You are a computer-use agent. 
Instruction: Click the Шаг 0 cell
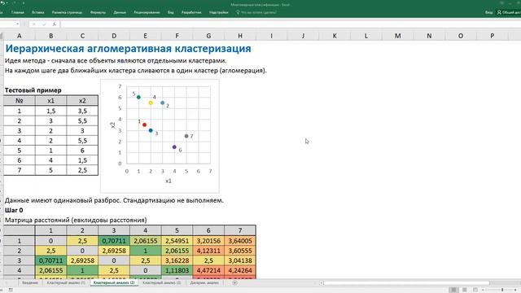click(14, 210)
